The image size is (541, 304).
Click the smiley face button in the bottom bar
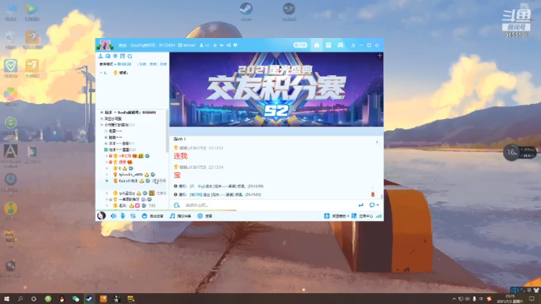[x=152, y=216]
